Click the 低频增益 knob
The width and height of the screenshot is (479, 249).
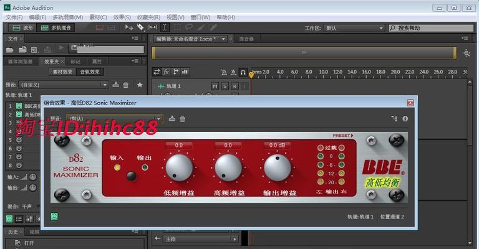coord(179,167)
